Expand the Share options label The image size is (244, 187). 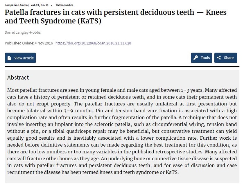(x=229, y=58)
